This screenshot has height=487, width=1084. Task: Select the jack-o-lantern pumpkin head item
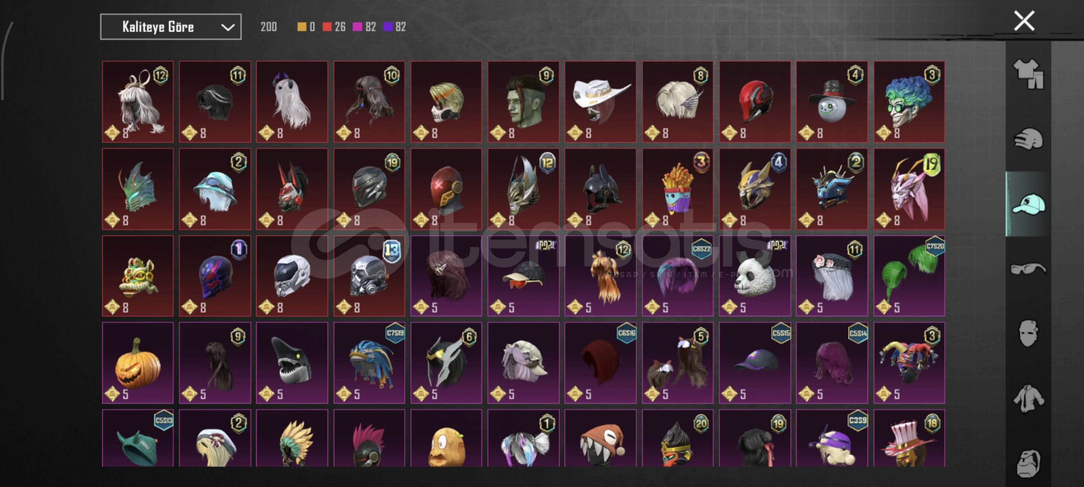pyautogui.click(x=138, y=363)
